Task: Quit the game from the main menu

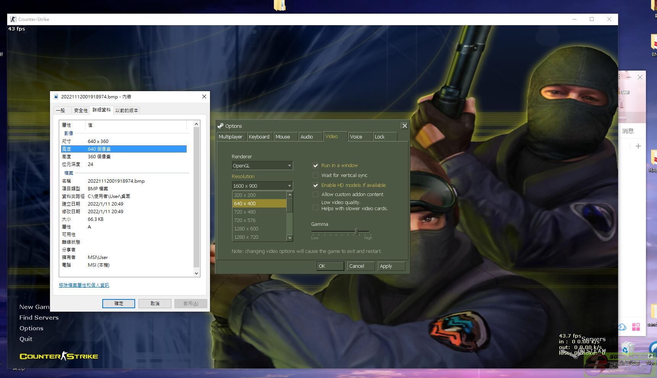Action: tap(26, 339)
